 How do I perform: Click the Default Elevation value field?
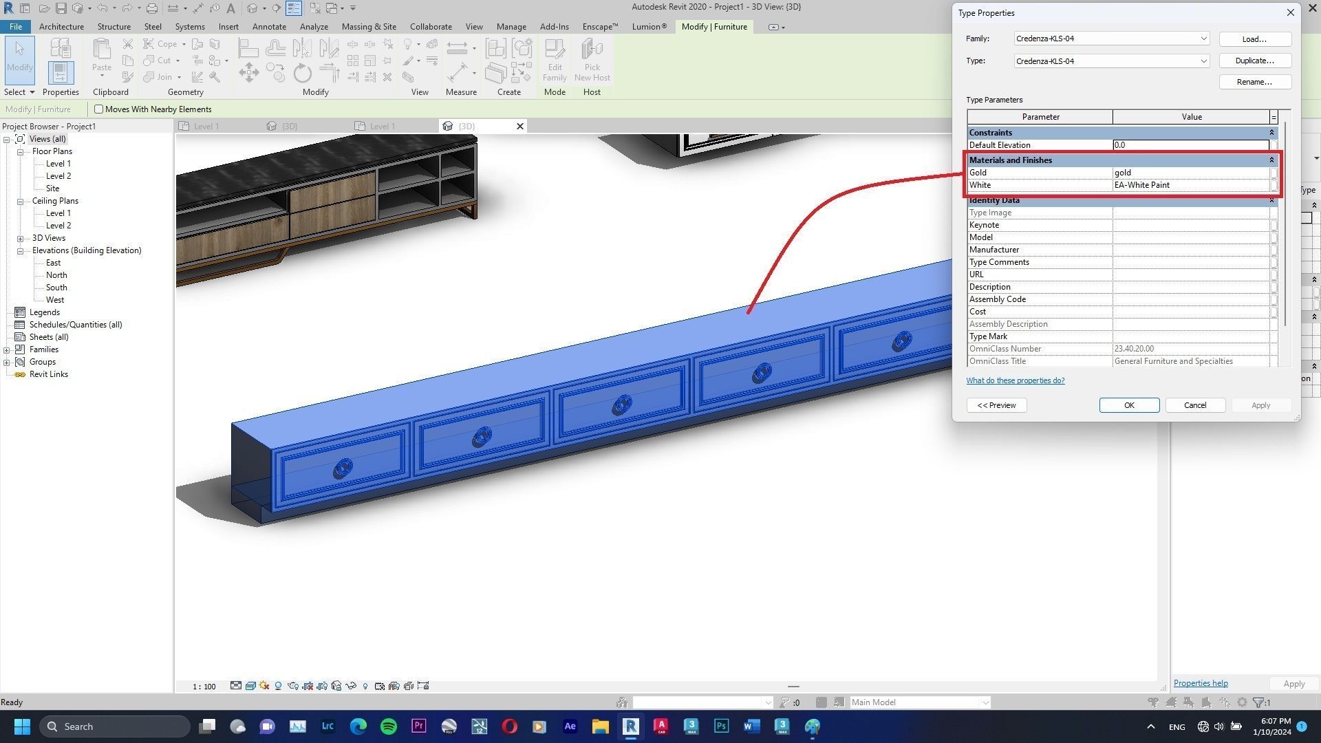1190,145
